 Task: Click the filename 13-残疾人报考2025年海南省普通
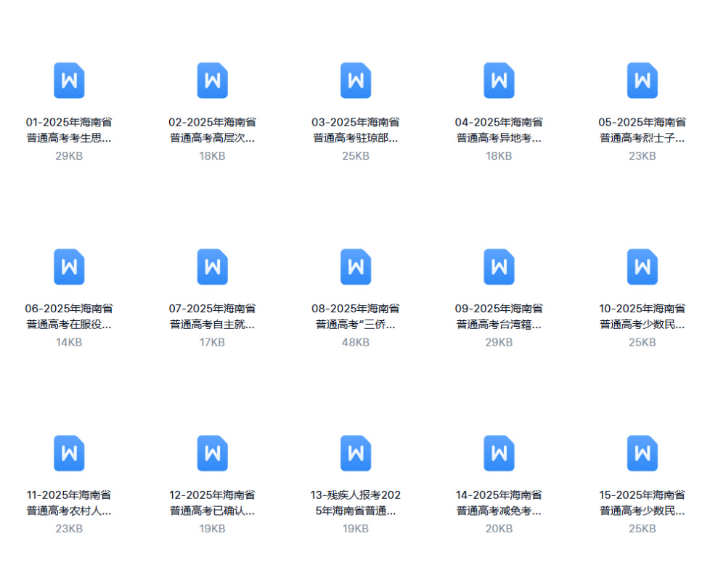tap(355, 503)
